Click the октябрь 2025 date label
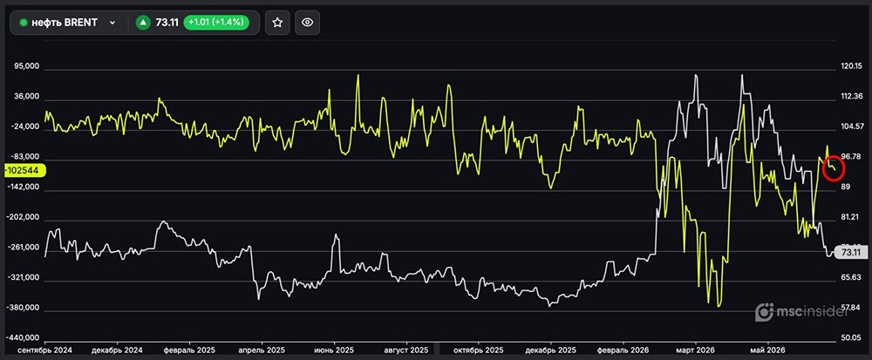The height and width of the screenshot is (360, 872). click(479, 350)
